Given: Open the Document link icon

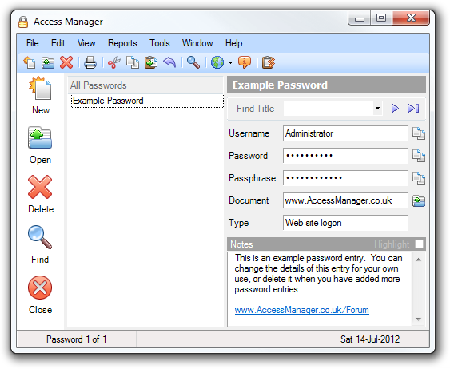Looking at the screenshot, I should click(419, 200).
